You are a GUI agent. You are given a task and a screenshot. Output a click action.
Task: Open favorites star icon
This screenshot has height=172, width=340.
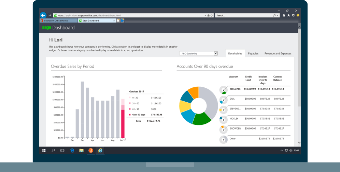click(288, 15)
